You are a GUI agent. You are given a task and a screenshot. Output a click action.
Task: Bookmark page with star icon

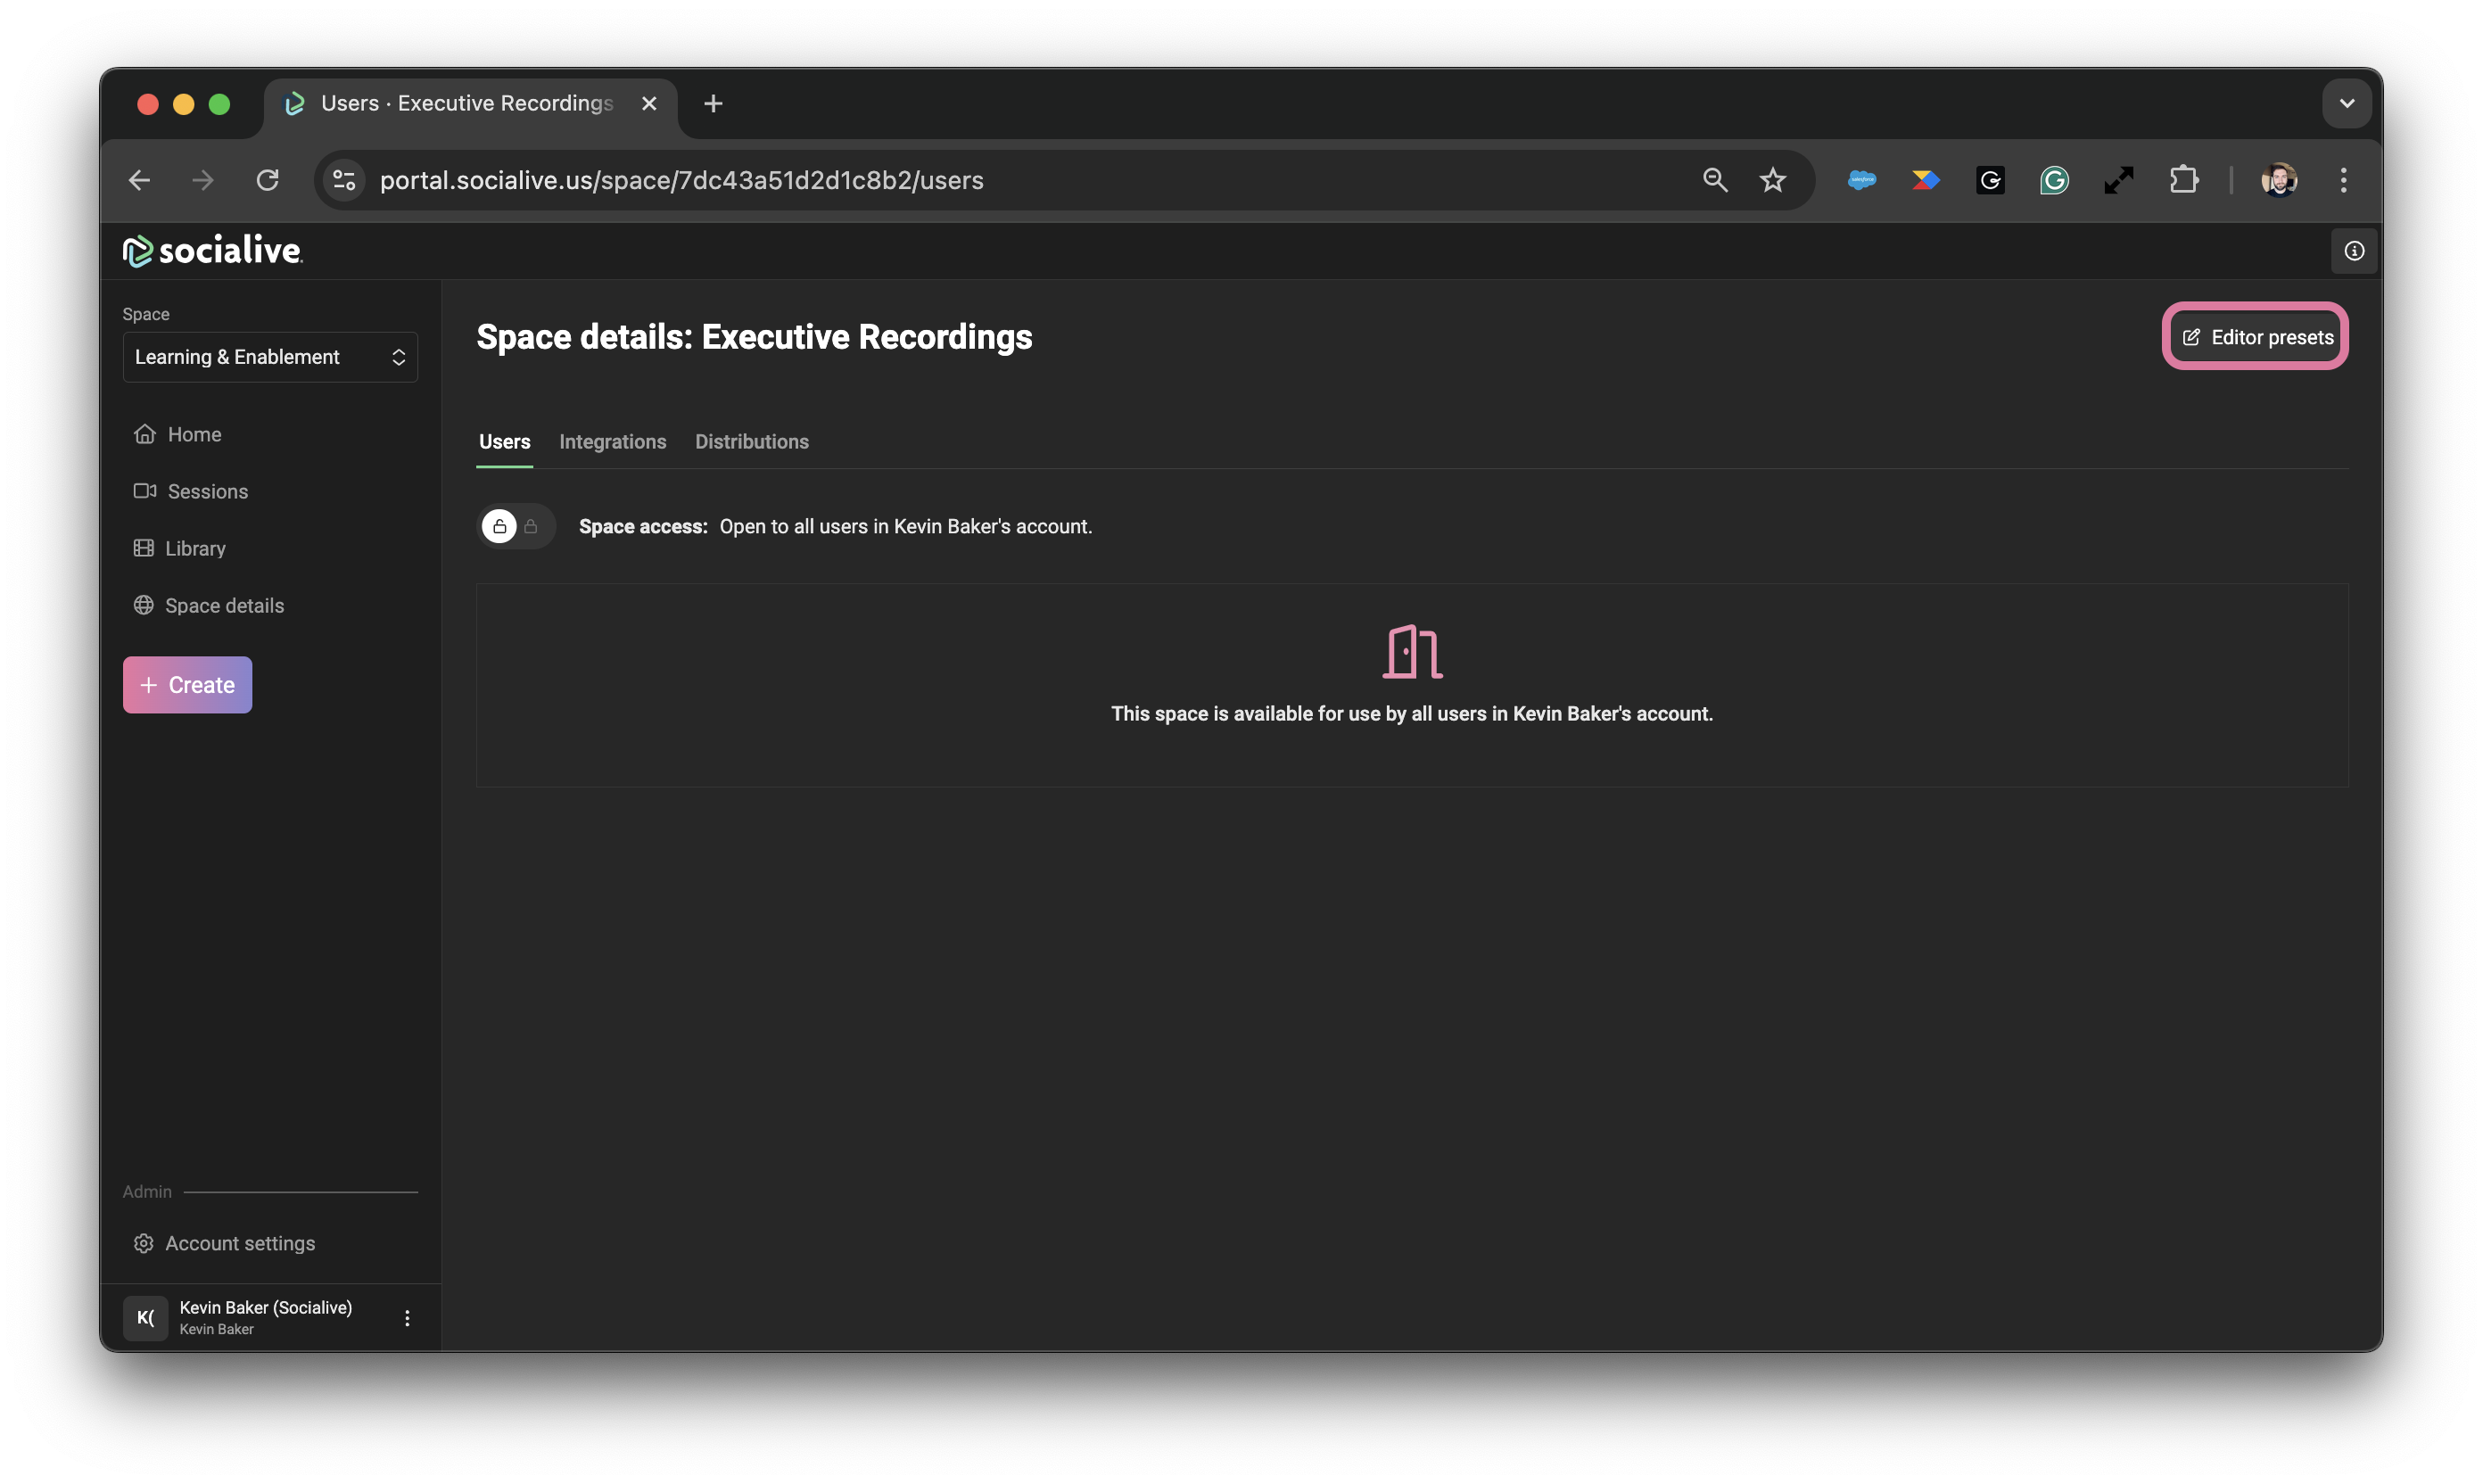(1772, 180)
